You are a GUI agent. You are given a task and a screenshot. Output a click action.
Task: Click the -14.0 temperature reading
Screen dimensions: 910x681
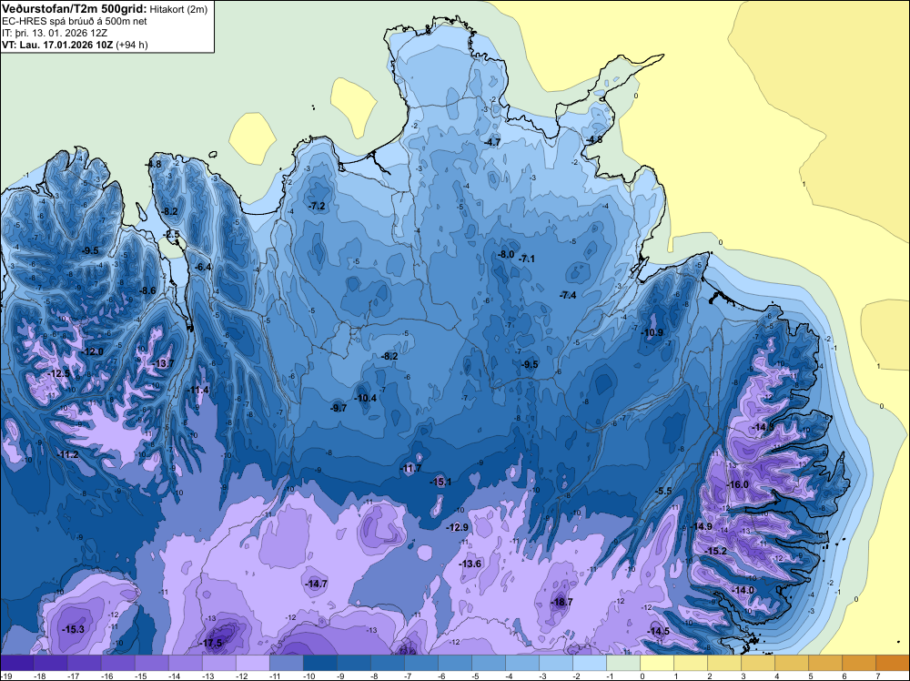click(x=743, y=590)
